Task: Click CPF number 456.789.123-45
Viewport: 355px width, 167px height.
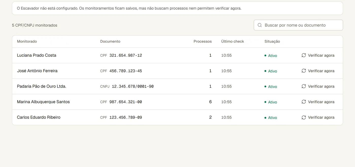Action: 126,71
